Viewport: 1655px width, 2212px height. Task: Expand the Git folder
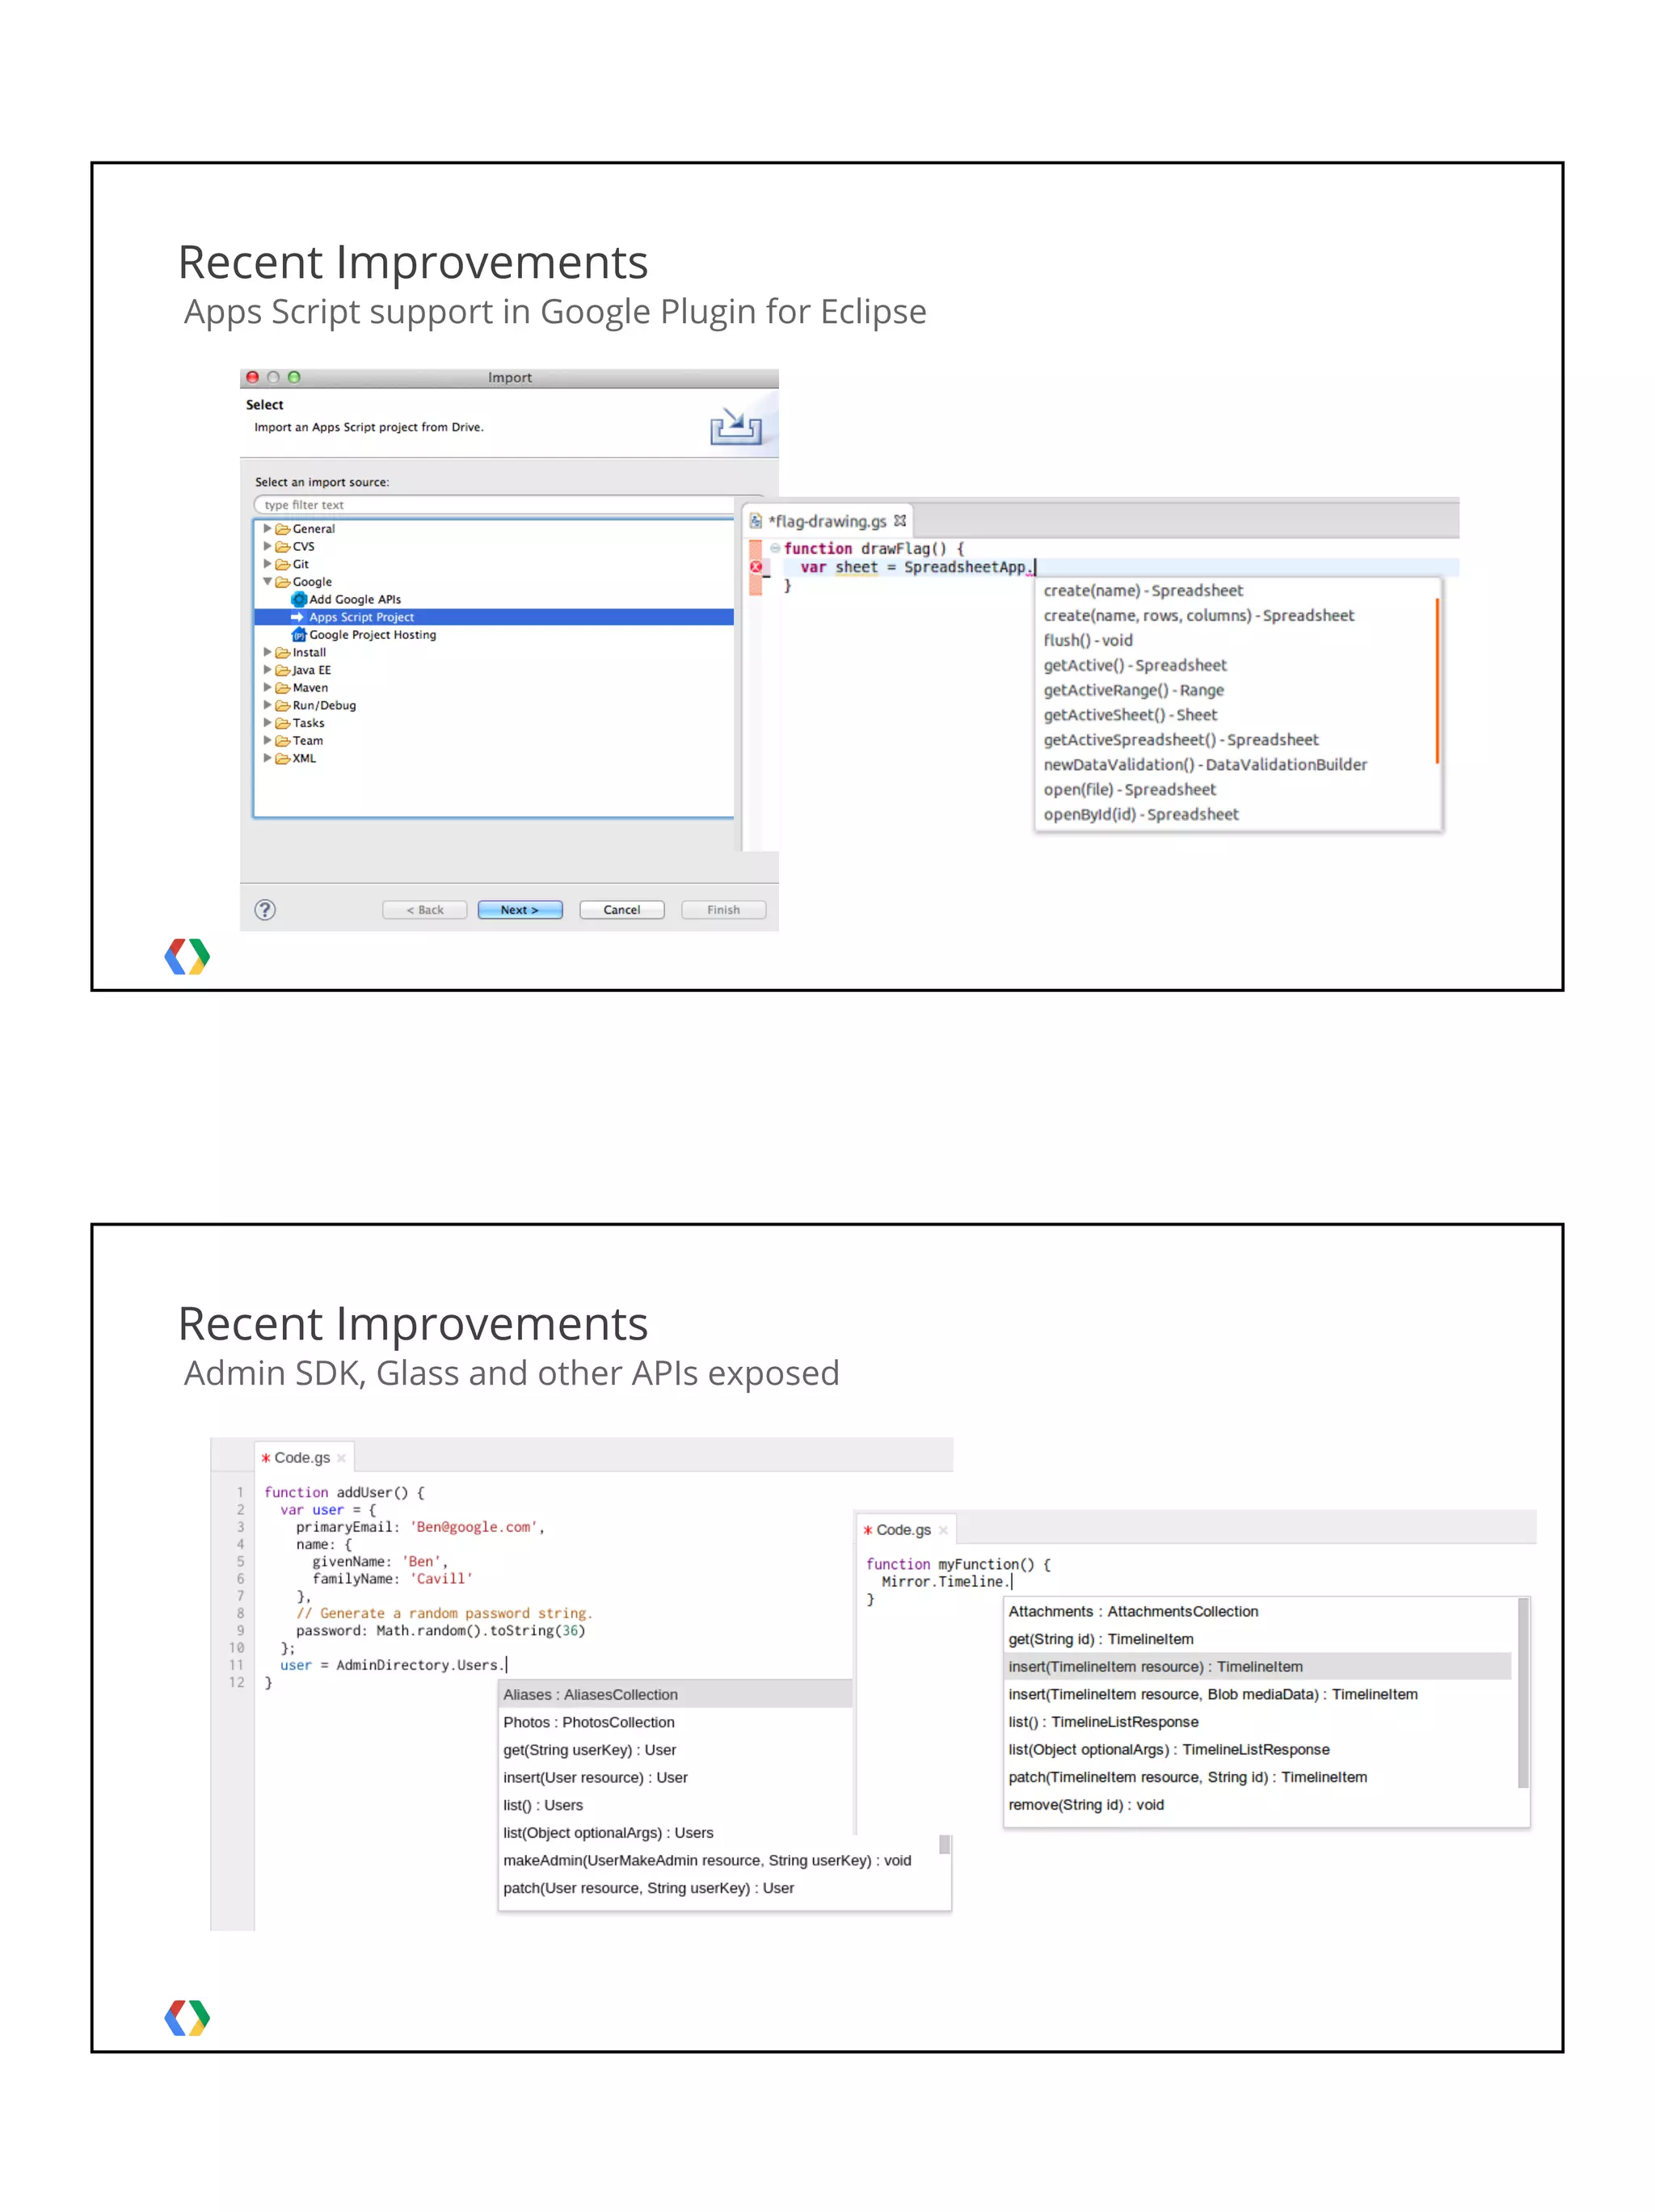tap(267, 564)
